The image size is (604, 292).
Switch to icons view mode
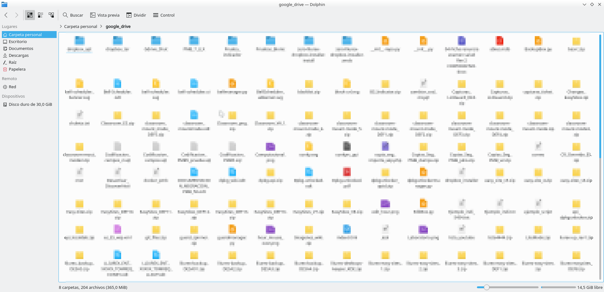[x=30, y=15]
